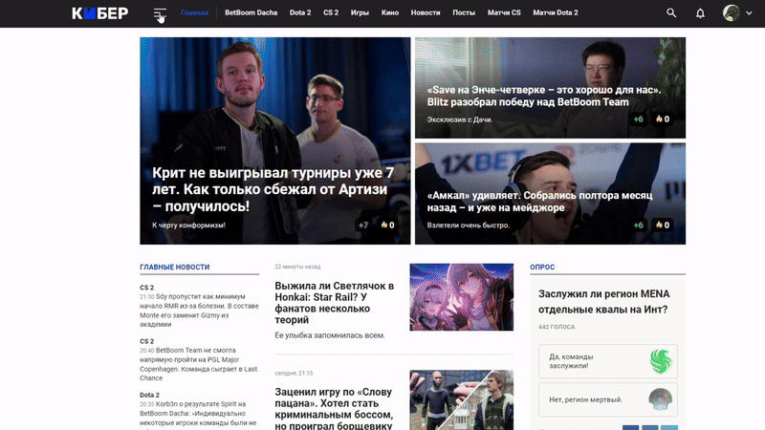Open the Новости menu item
The height and width of the screenshot is (430, 765).
click(x=426, y=12)
